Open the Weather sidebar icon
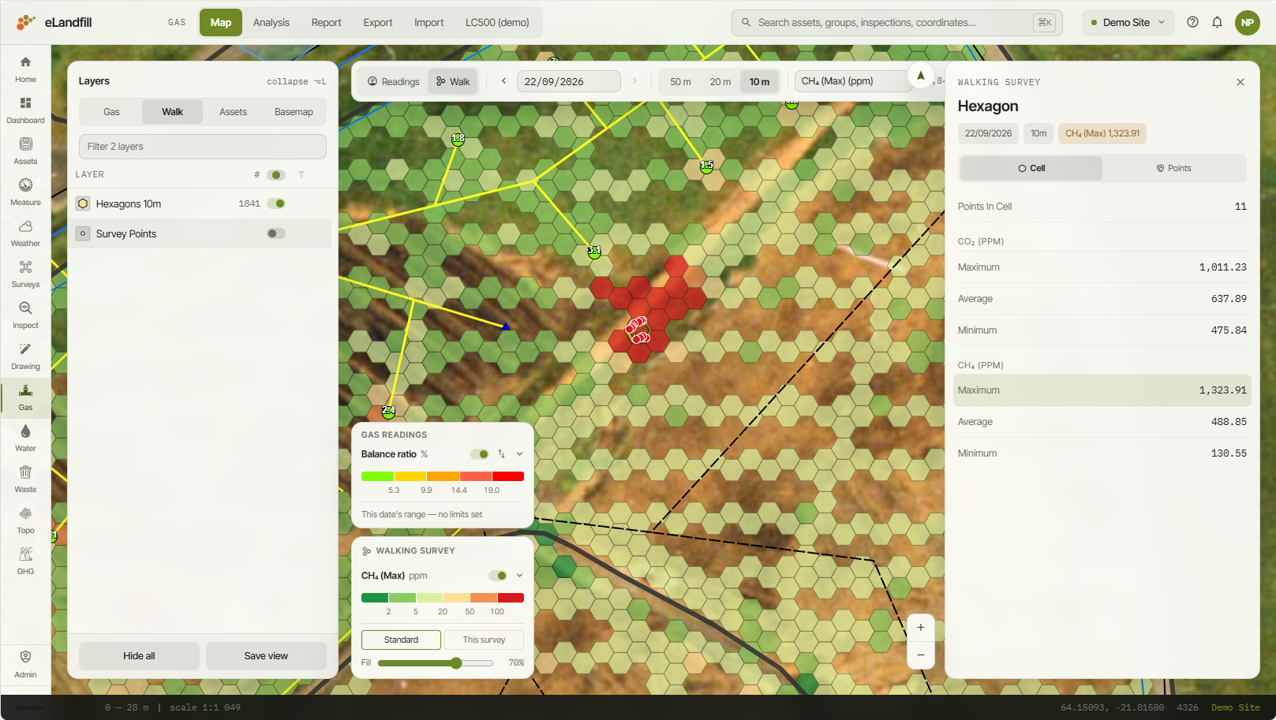The height and width of the screenshot is (720, 1276). (25, 233)
